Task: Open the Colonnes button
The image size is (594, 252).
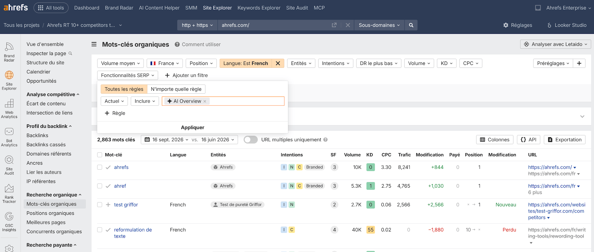Action: pos(495,140)
